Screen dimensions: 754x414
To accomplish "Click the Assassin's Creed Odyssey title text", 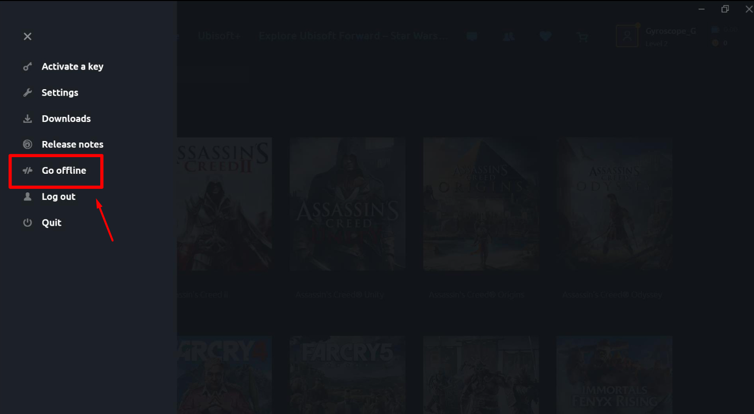I will [x=612, y=295].
